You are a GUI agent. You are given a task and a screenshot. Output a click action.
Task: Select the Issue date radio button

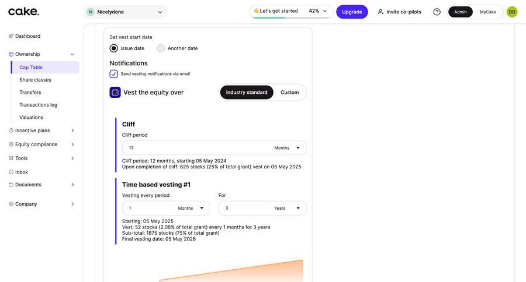114,48
